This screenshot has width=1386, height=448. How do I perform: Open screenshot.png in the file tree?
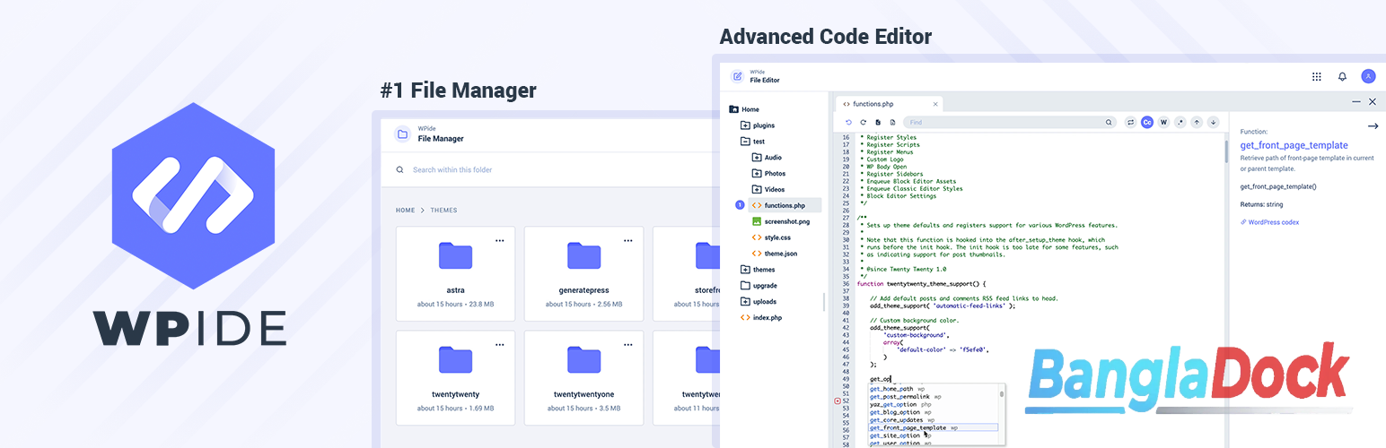[780, 221]
